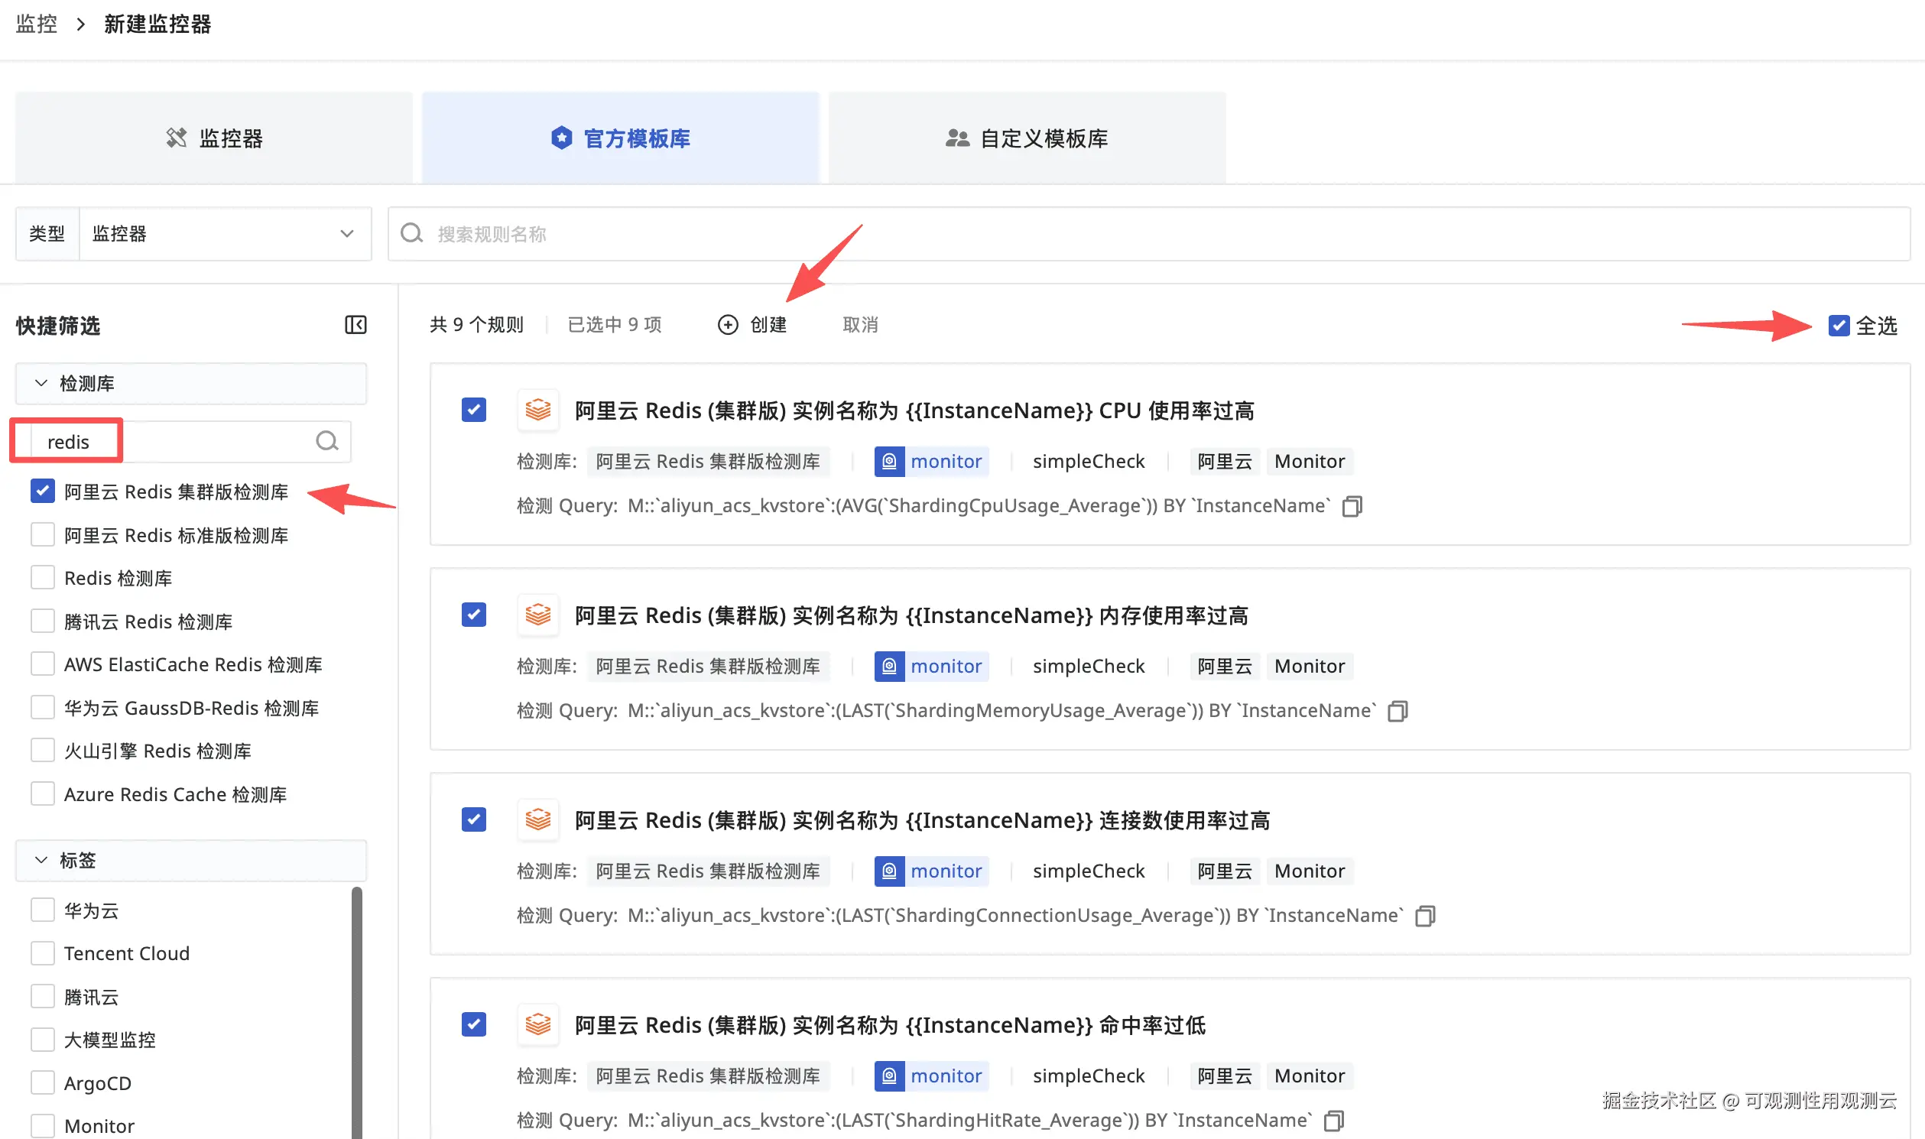
Task: Click the 取消 button
Action: [x=859, y=325]
